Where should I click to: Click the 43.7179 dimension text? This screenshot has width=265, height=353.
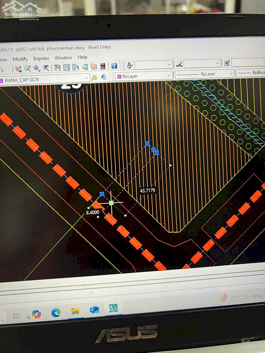pyautogui.click(x=147, y=191)
